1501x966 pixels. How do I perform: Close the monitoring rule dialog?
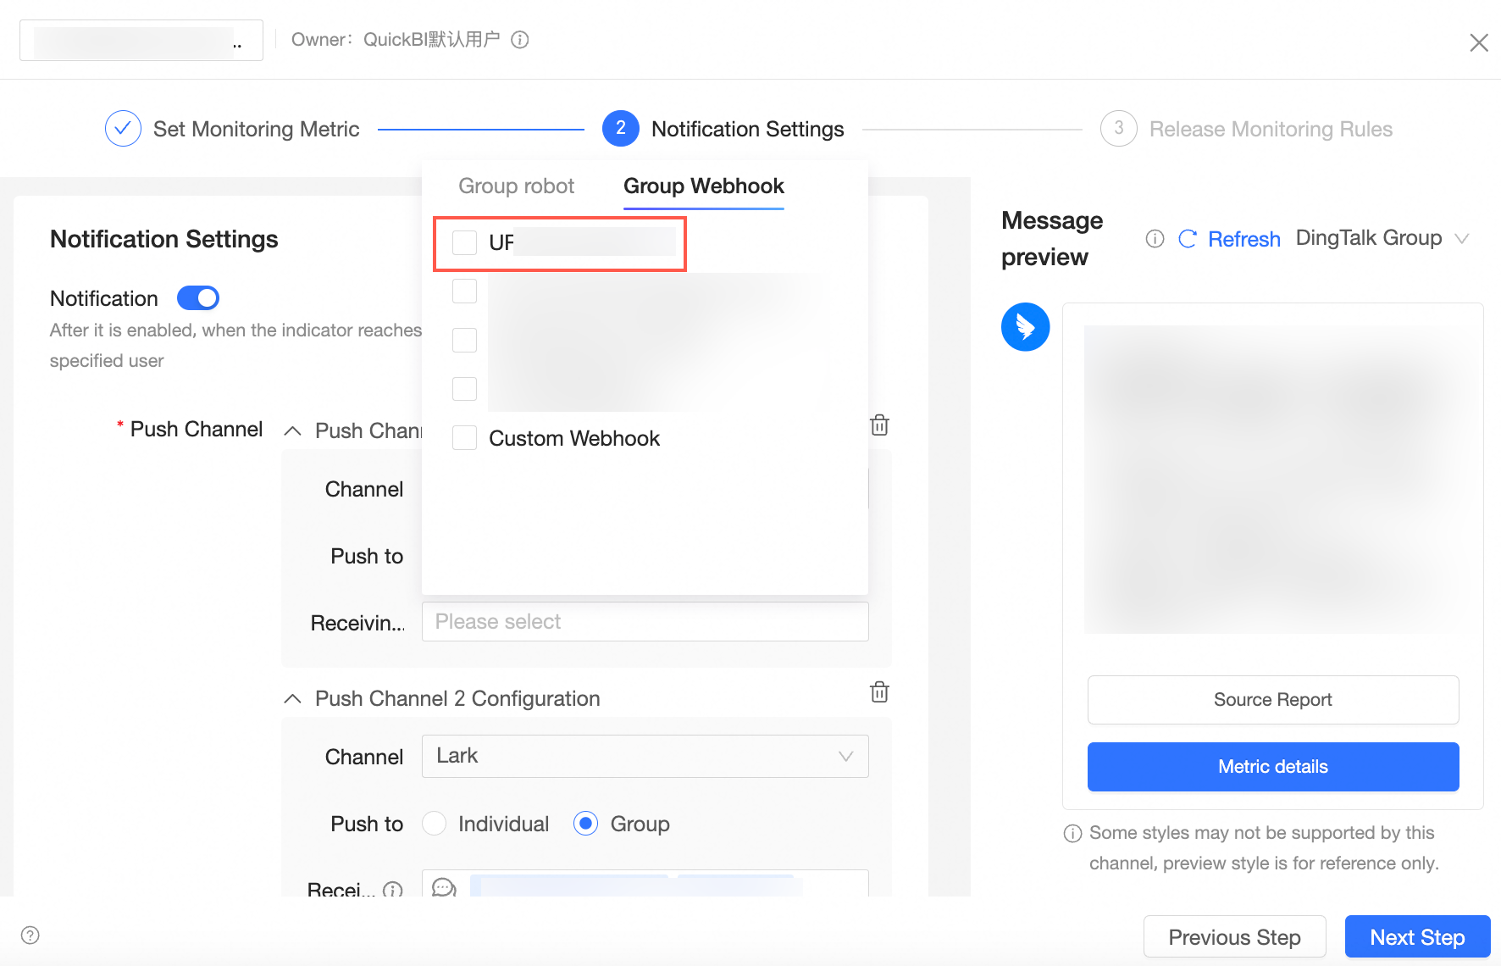(x=1479, y=42)
